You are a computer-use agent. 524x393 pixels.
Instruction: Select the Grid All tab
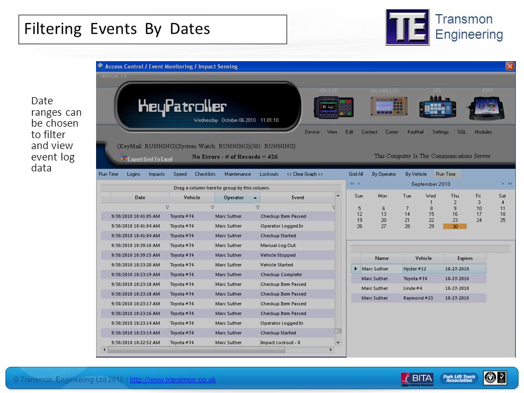click(x=356, y=174)
